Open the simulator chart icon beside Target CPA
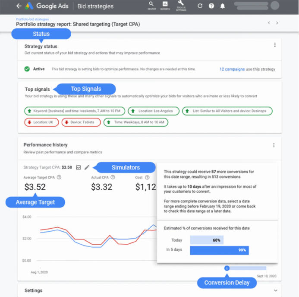299x297 pixels. [x=79, y=167]
